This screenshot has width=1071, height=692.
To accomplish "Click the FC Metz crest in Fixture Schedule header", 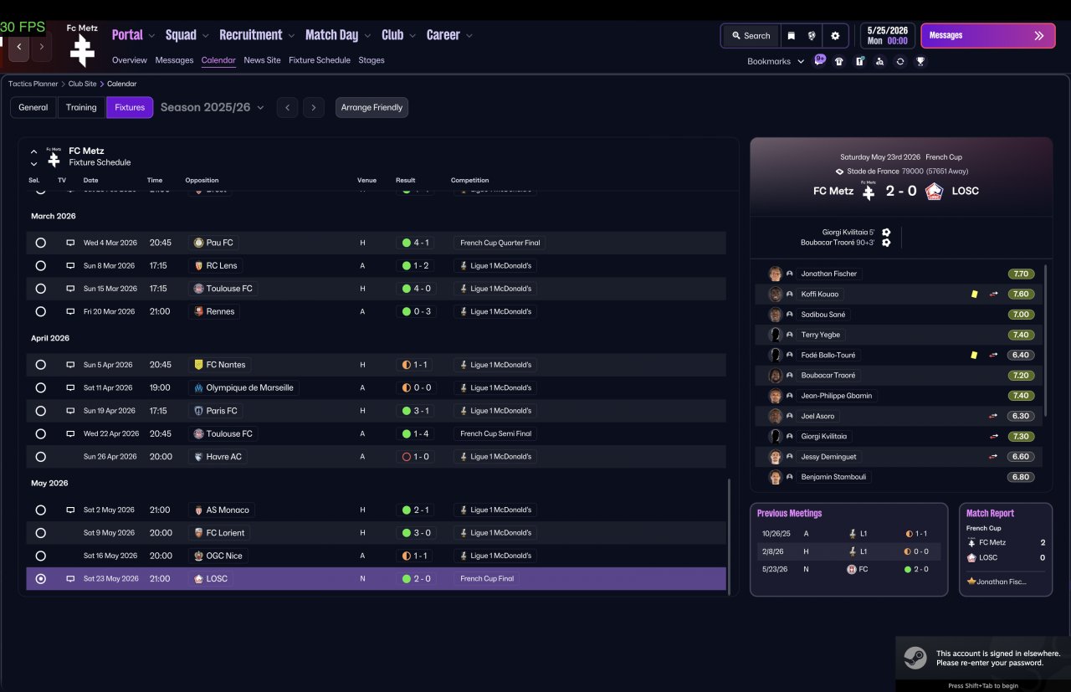I will coord(54,156).
